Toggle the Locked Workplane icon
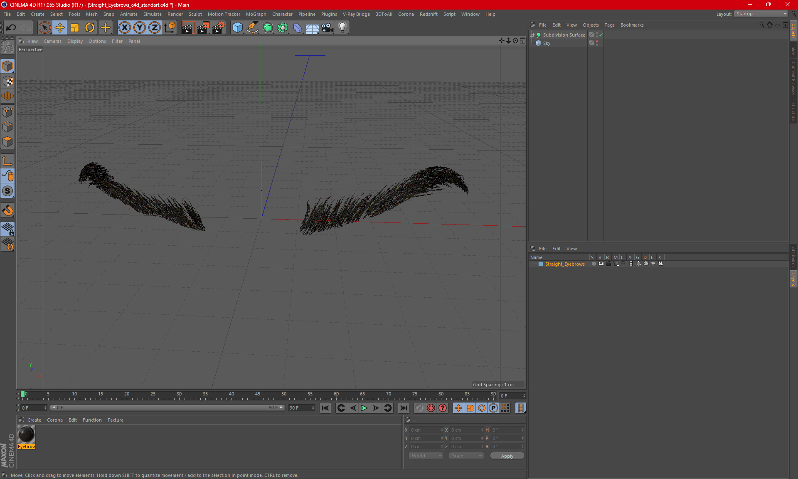The width and height of the screenshot is (798, 479). tap(7, 229)
